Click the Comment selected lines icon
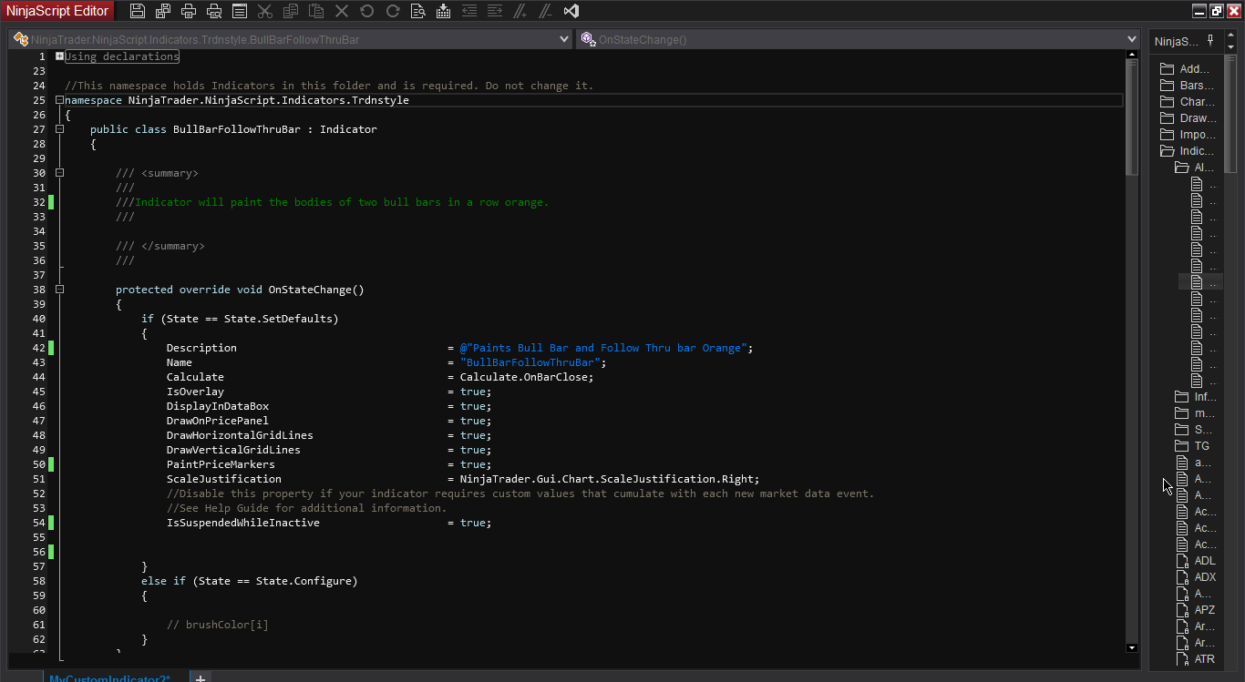The image size is (1245, 682). 520,11
